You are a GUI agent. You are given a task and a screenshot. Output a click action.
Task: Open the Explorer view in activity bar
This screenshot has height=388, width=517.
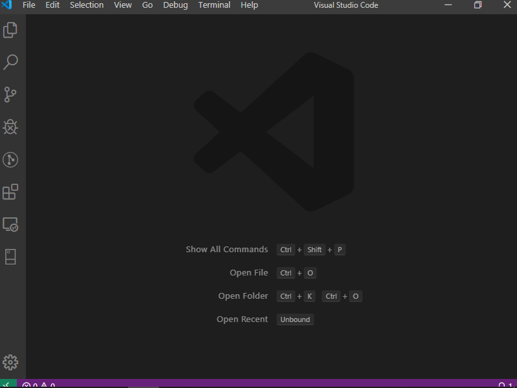click(10, 30)
